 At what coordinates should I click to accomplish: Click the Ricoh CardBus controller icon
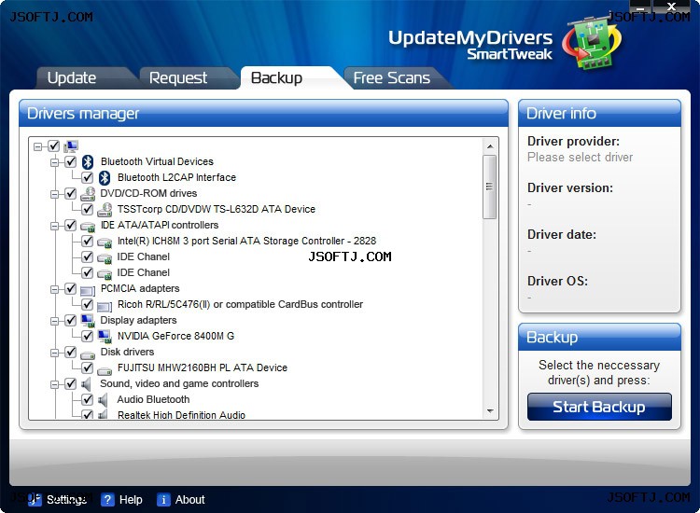(105, 306)
